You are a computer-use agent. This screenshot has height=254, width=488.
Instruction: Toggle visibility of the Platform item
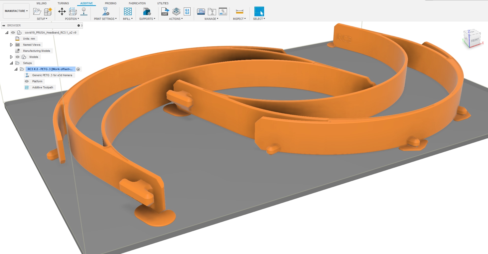tap(27, 81)
